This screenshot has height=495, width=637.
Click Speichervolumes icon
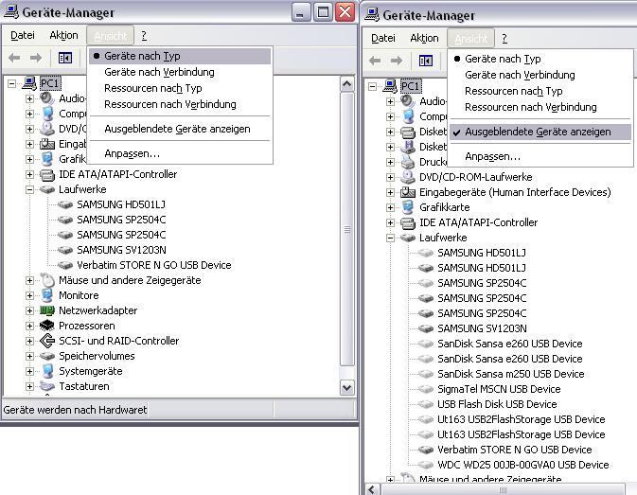coord(47,356)
